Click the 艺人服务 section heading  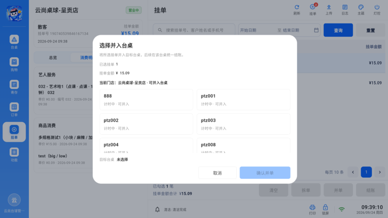coord(47,75)
